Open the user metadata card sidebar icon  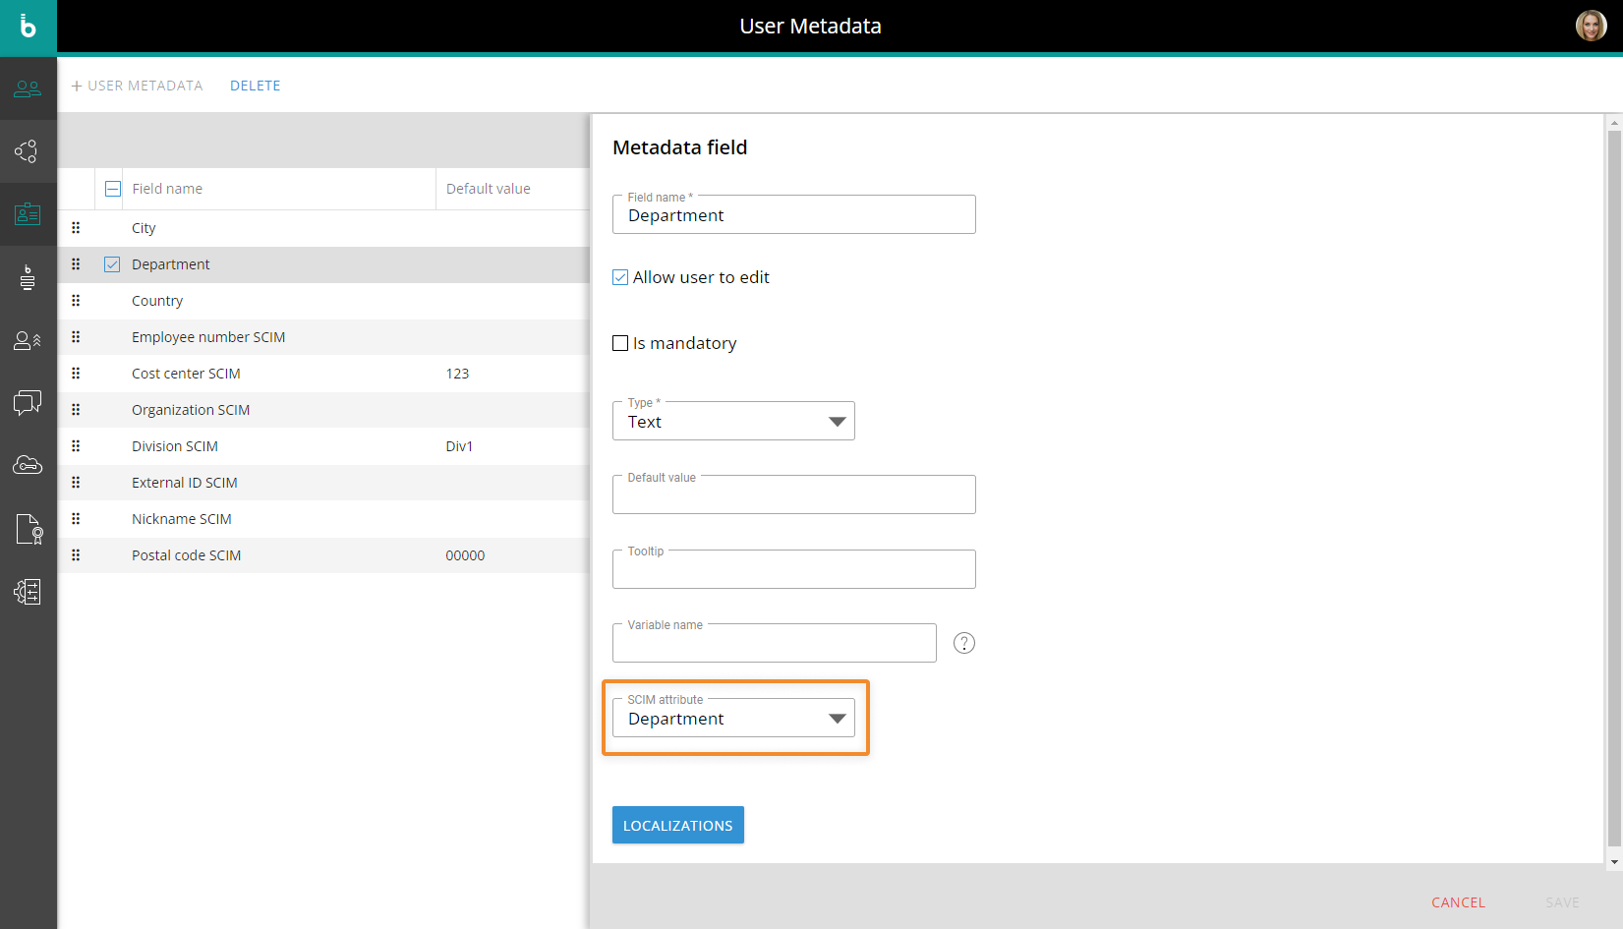tap(28, 213)
